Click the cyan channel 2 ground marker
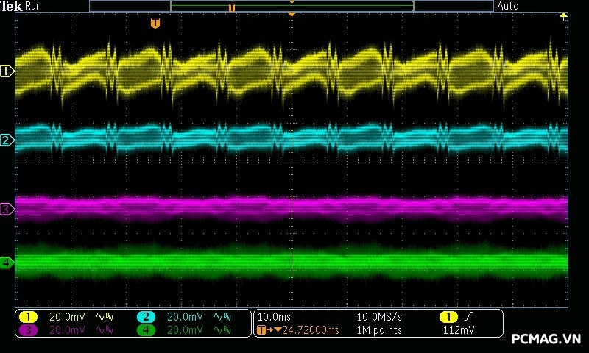Image resolution: width=589 pixels, height=353 pixels. [7, 140]
